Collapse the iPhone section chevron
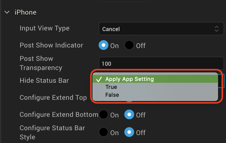 click(x=7, y=12)
